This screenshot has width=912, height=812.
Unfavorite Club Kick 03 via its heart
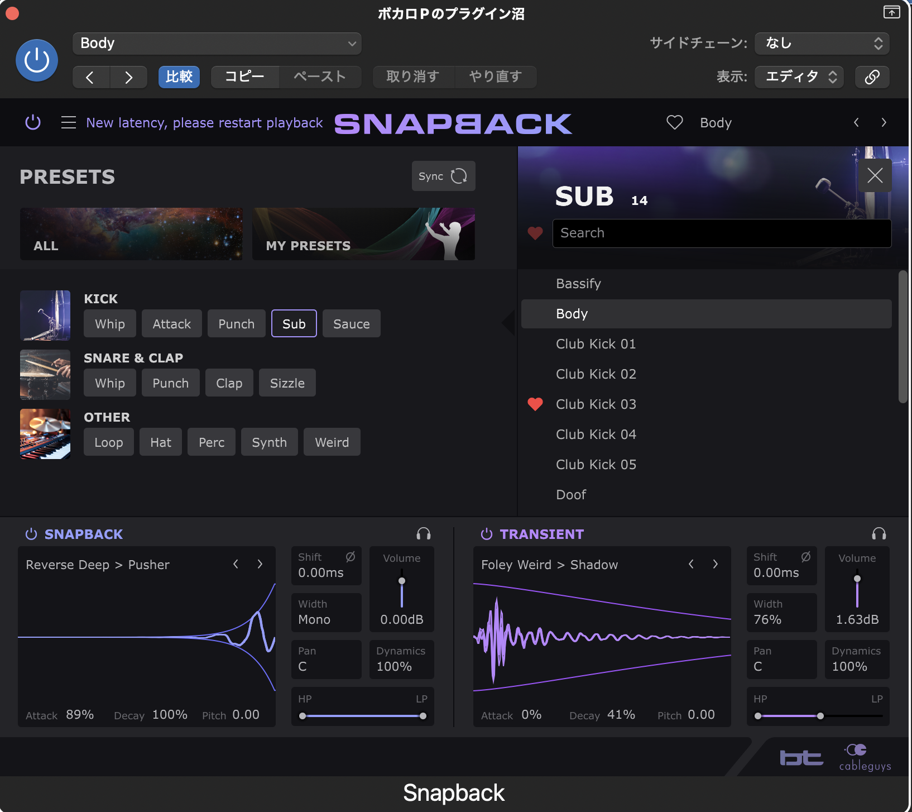(x=535, y=404)
